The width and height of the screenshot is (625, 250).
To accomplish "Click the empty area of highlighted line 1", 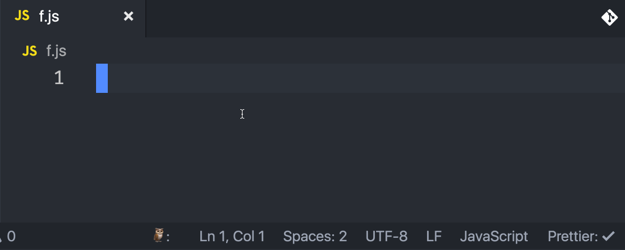I will [x=366, y=78].
